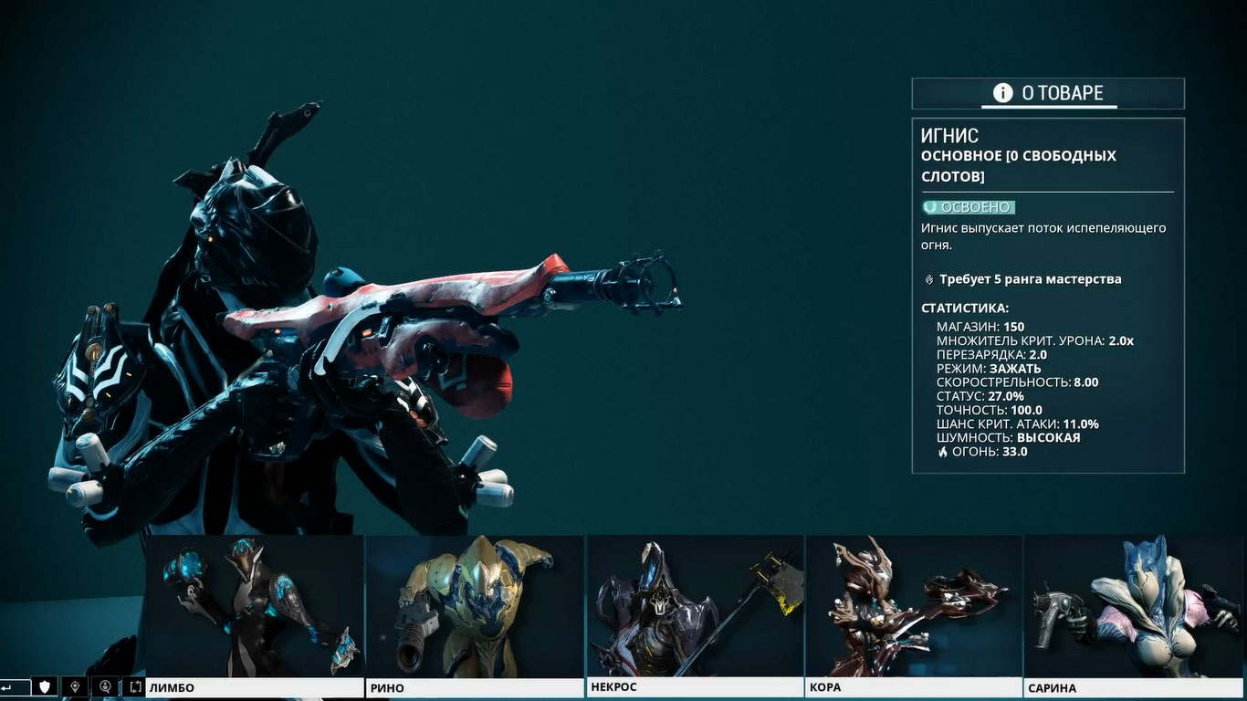Image resolution: width=1247 pixels, height=701 pixels.
Task: Click the swap arrows bracket icon
Action: pyautogui.click(x=135, y=686)
